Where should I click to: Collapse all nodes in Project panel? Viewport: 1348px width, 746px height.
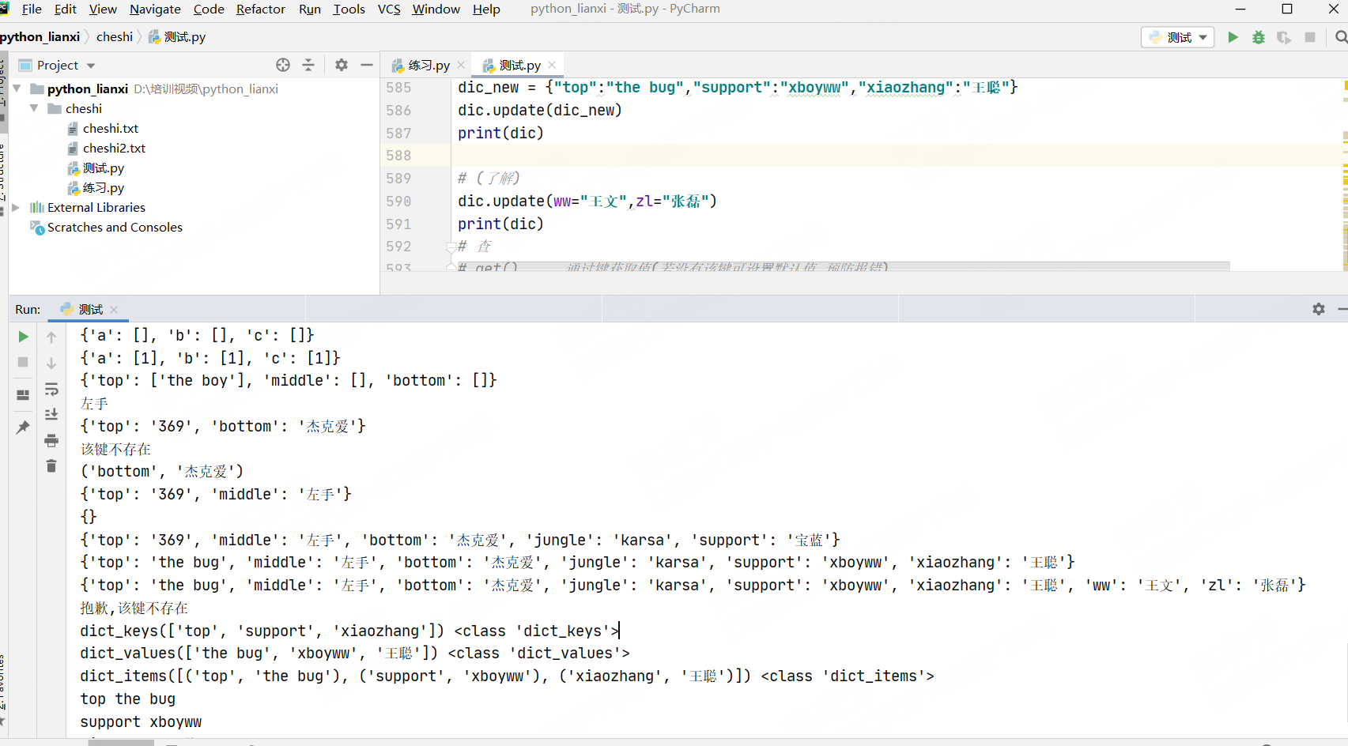click(x=308, y=65)
